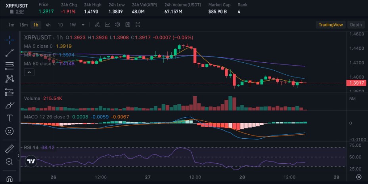The height and width of the screenshot is (184, 368).
Task: Click the Market Cap value $85.90 B
Action: [218, 12]
